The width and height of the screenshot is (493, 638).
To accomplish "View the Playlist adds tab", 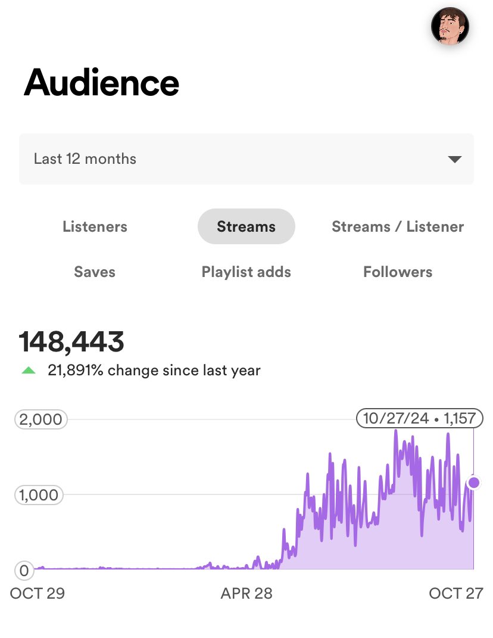I will pos(246,272).
